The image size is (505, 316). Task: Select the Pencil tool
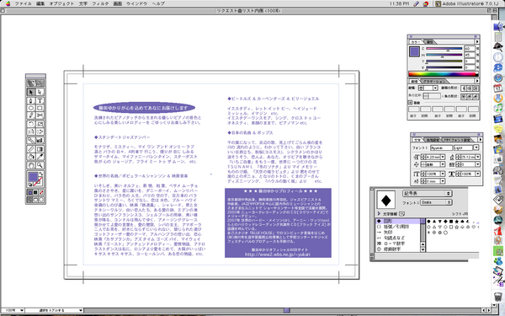31,115
